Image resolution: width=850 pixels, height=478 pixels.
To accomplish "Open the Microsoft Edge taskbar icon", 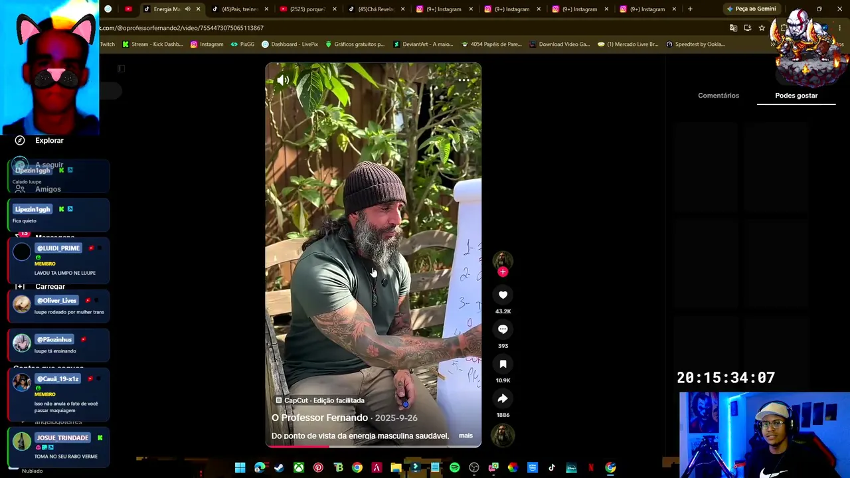I will [260, 467].
